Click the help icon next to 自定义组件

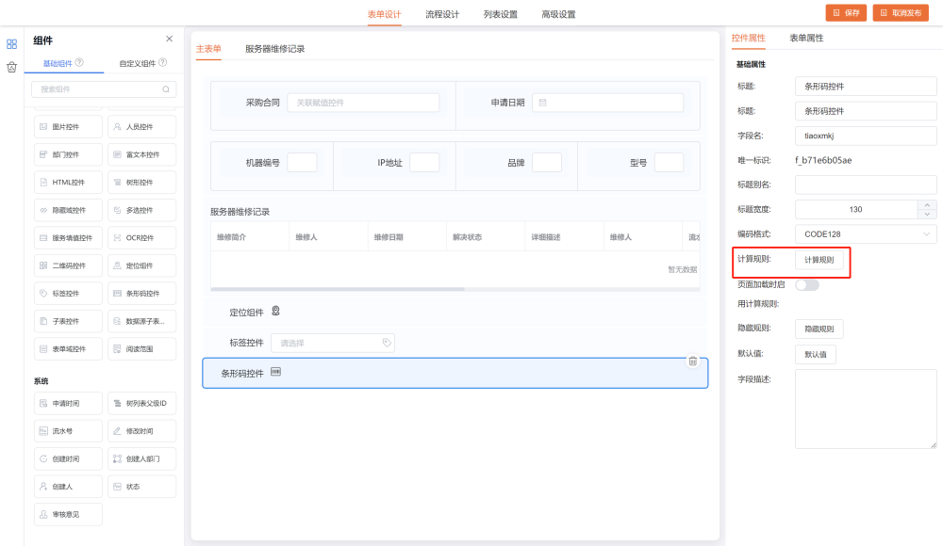point(163,63)
